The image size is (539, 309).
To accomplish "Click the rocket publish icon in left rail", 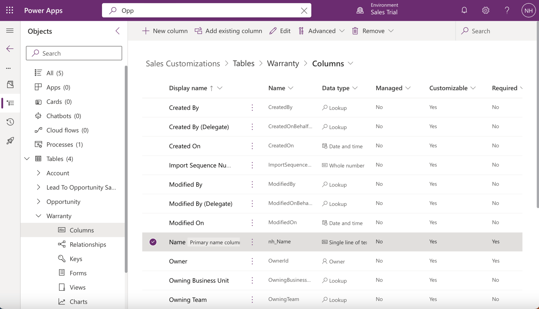I will coord(10,141).
